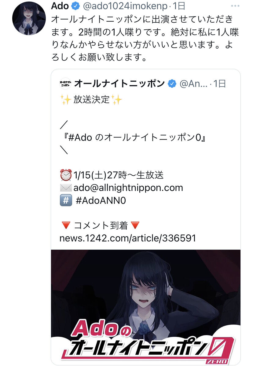Click the 放送決定 headline in quoted tweet
253x366 pixels.
click(91, 100)
